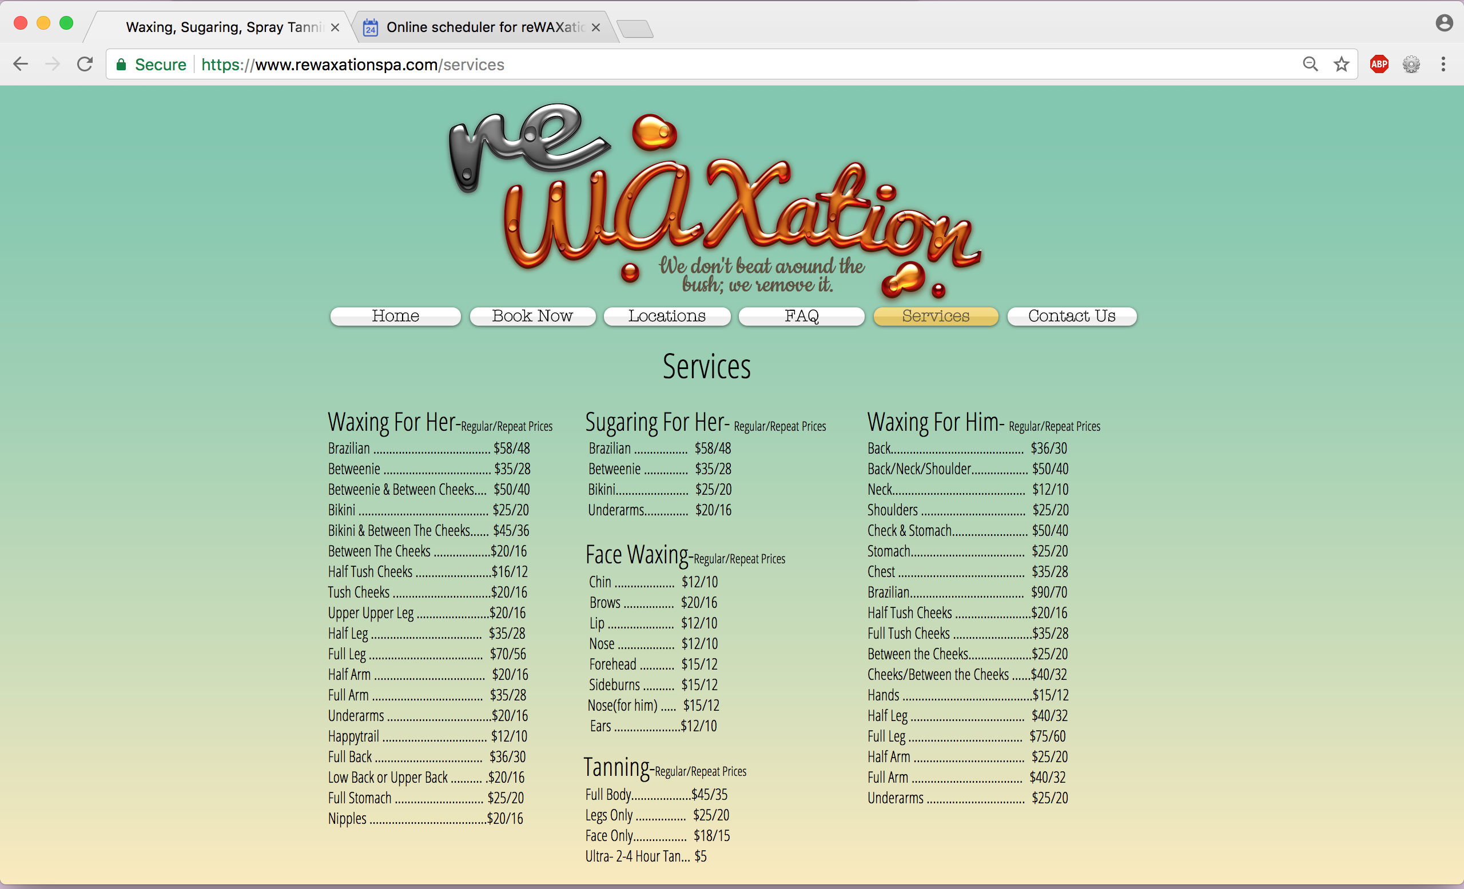Viewport: 1464px width, 889px height.
Task: Open the zoom magnifier icon in address bar
Action: pyautogui.click(x=1310, y=64)
